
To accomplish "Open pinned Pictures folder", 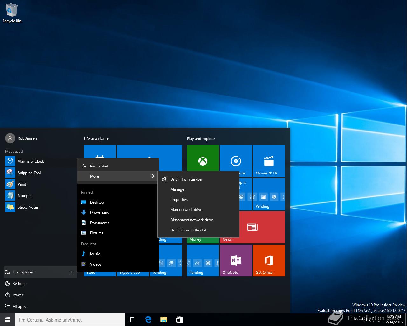I will pyautogui.click(x=118, y=233).
